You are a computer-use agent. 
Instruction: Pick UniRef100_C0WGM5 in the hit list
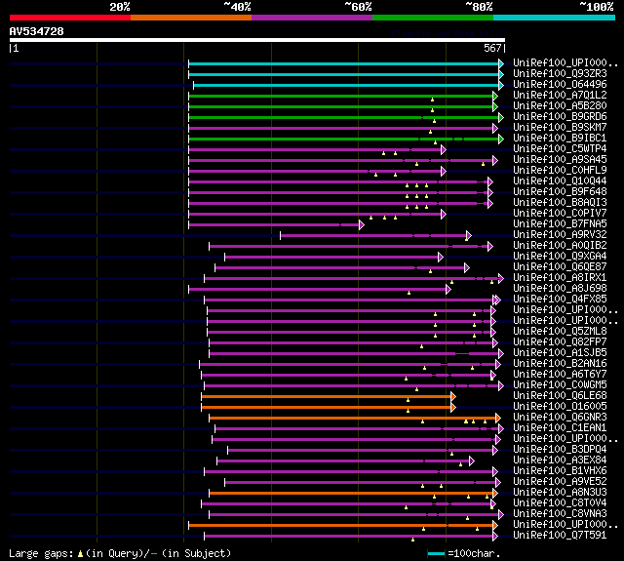tap(560, 385)
